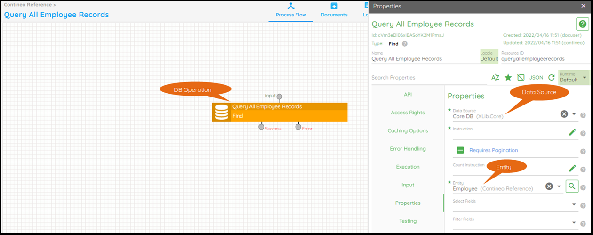
Task: Open help for Requires Pagination
Action: tap(583, 151)
